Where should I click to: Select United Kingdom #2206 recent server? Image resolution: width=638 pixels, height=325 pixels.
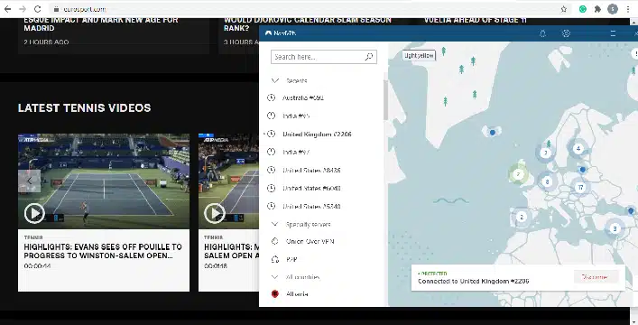click(x=317, y=134)
